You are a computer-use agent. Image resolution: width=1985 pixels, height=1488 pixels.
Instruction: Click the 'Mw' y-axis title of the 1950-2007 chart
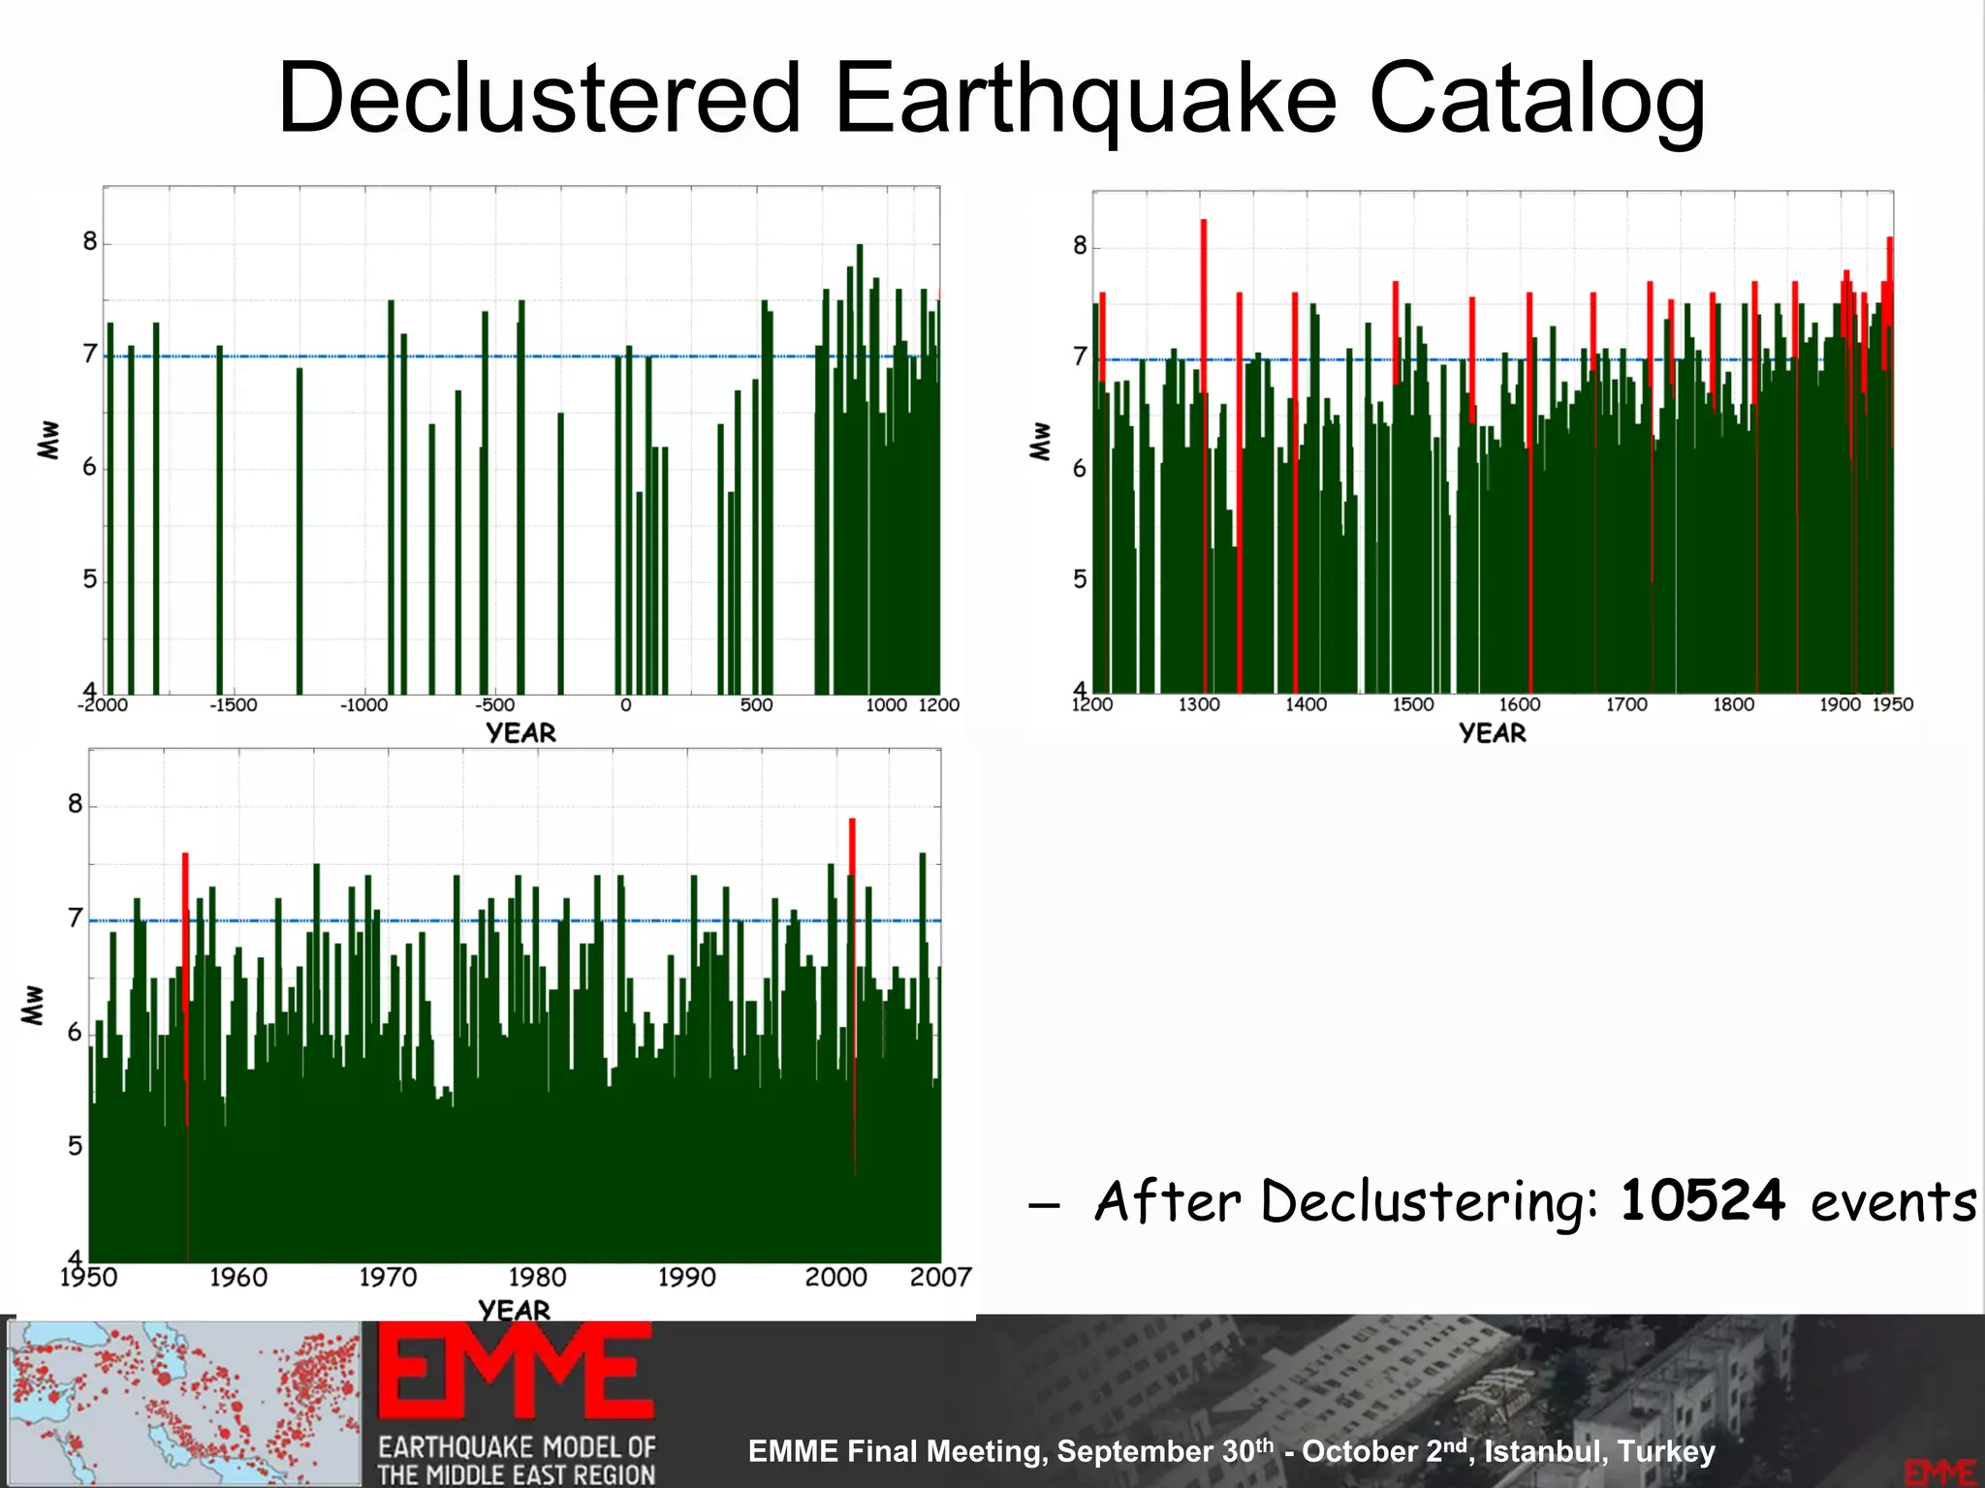pos(32,1006)
